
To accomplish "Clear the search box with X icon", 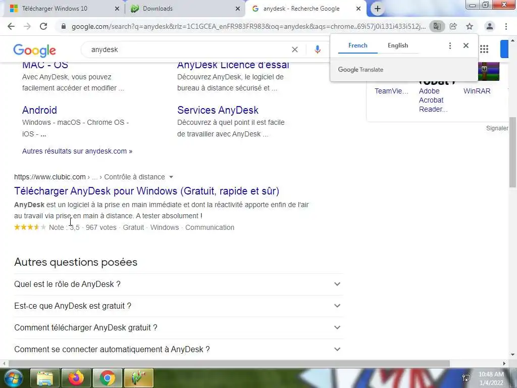I will tap(295, 50).
